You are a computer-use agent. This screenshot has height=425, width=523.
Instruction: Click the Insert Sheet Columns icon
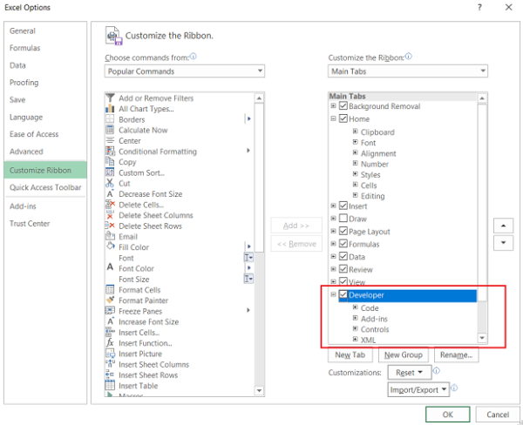point(110,364)
